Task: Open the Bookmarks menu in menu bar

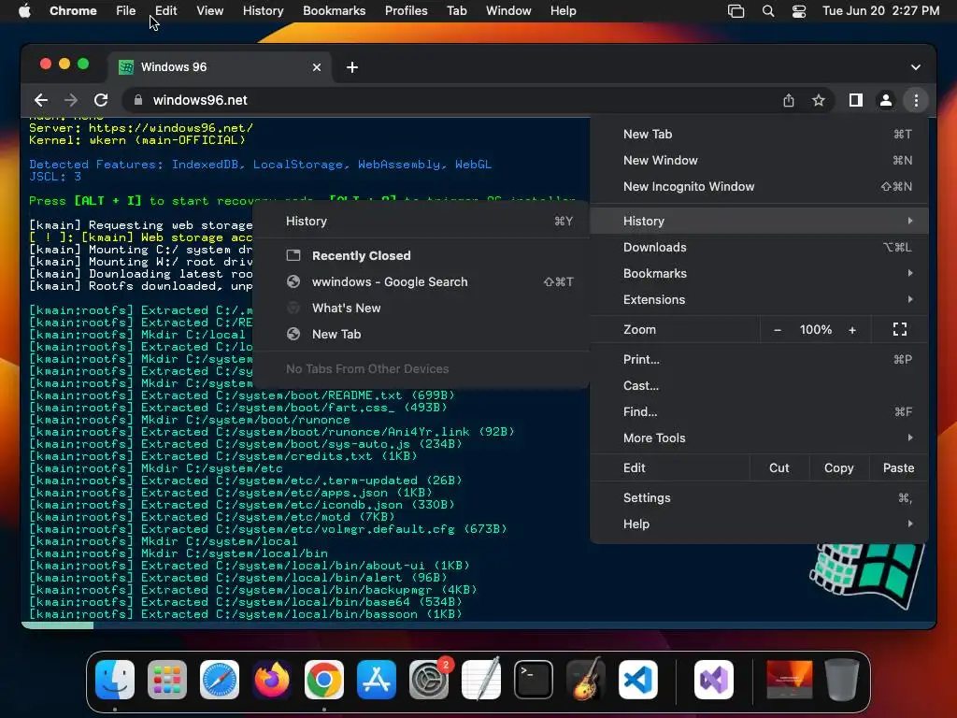Action: 334,11
